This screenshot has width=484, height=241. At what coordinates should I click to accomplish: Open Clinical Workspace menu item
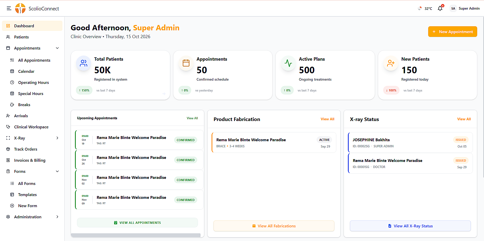coord(32,127)
